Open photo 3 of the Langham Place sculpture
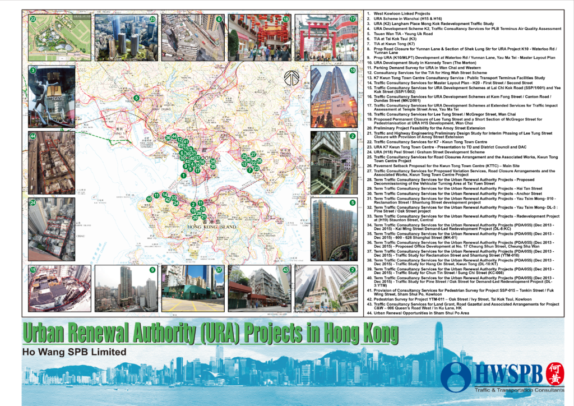 52,96
